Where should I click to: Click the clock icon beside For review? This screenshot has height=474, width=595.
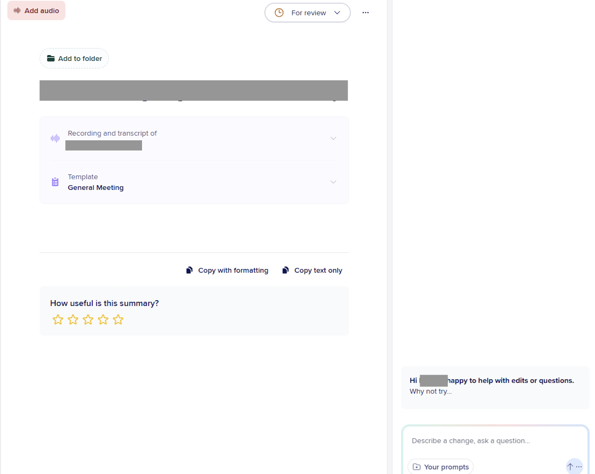(x=279, y=12)
